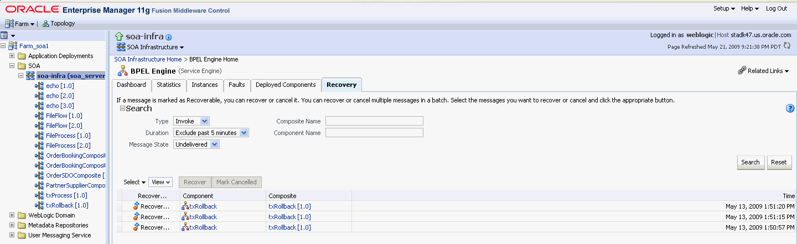Switch to the Statistics tab
This screenshot has width=797, height=244.
(x=169, y=85)
